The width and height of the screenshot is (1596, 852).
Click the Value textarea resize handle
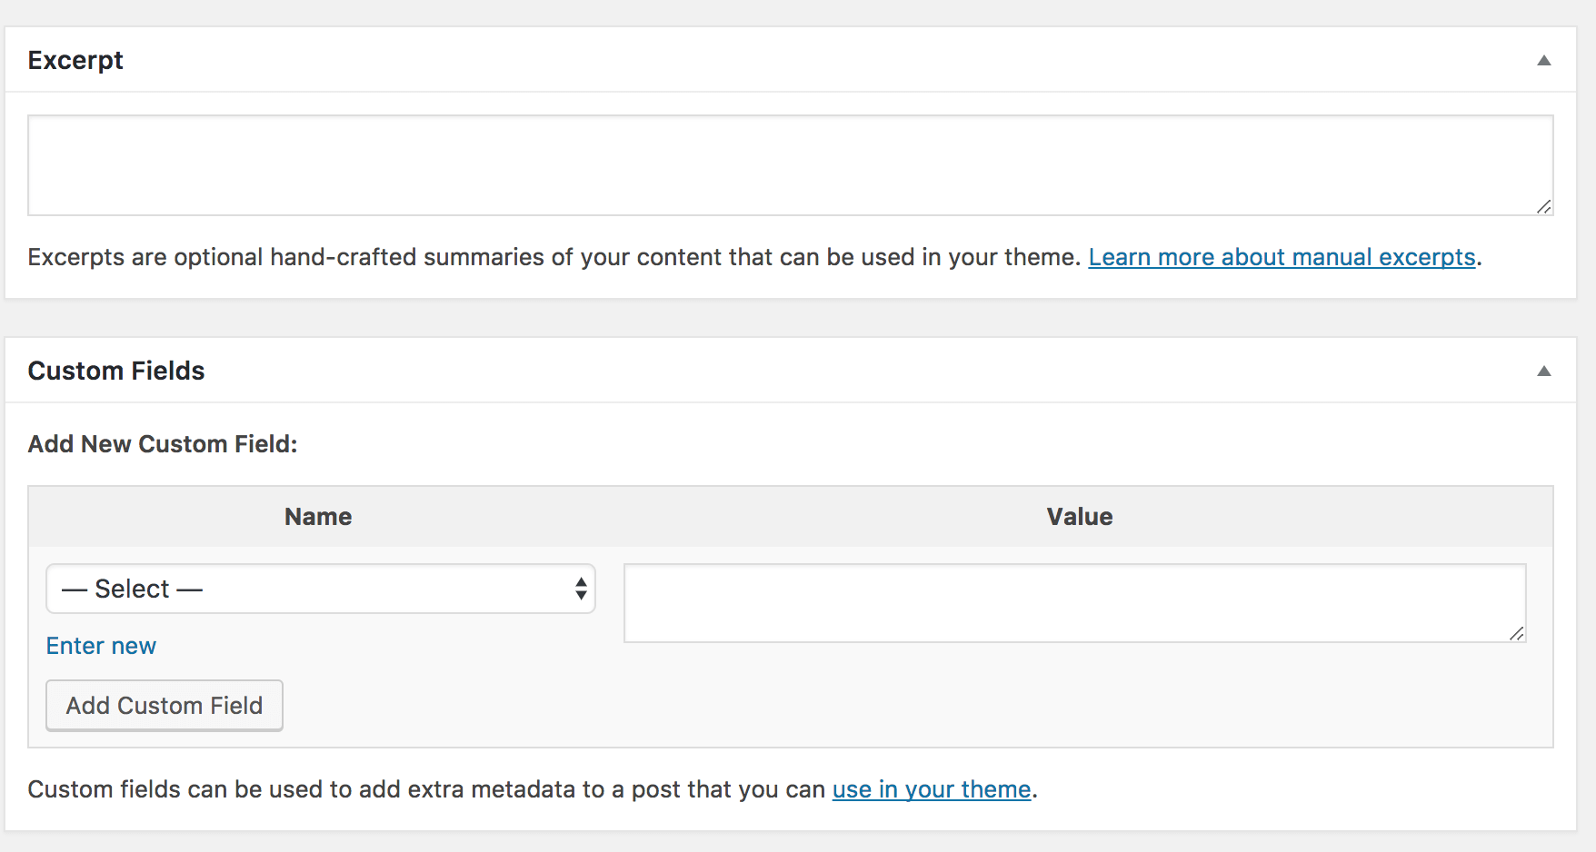1516,634
